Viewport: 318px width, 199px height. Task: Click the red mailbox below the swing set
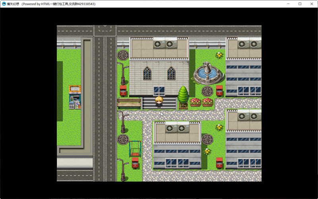click(x=135, y=162)
